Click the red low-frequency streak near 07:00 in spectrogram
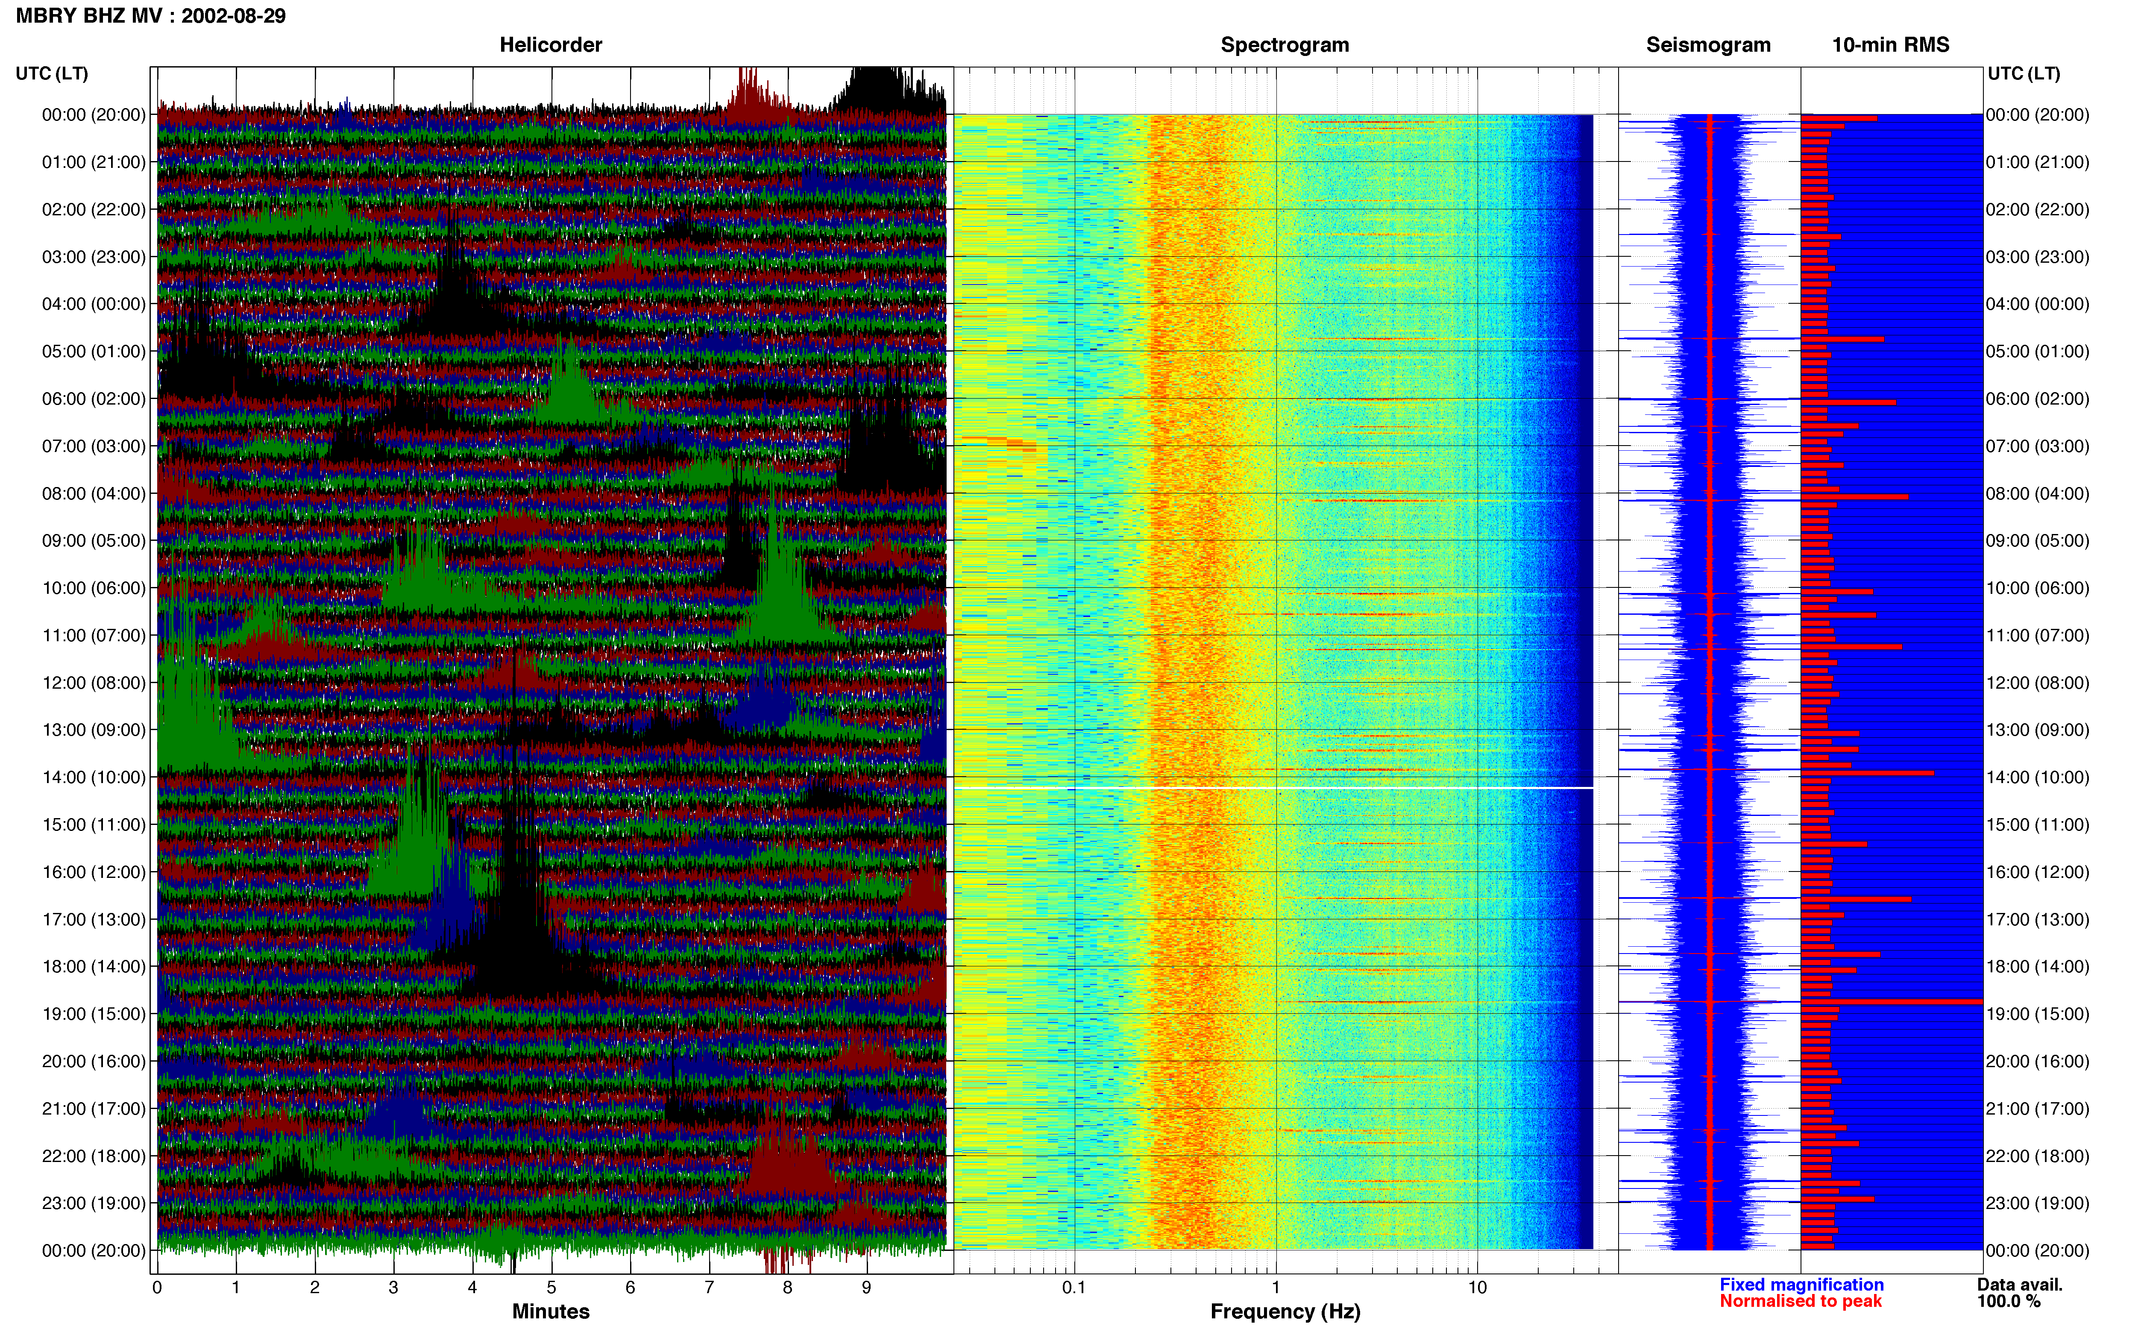2144x1341 pixels. (998, 443)
